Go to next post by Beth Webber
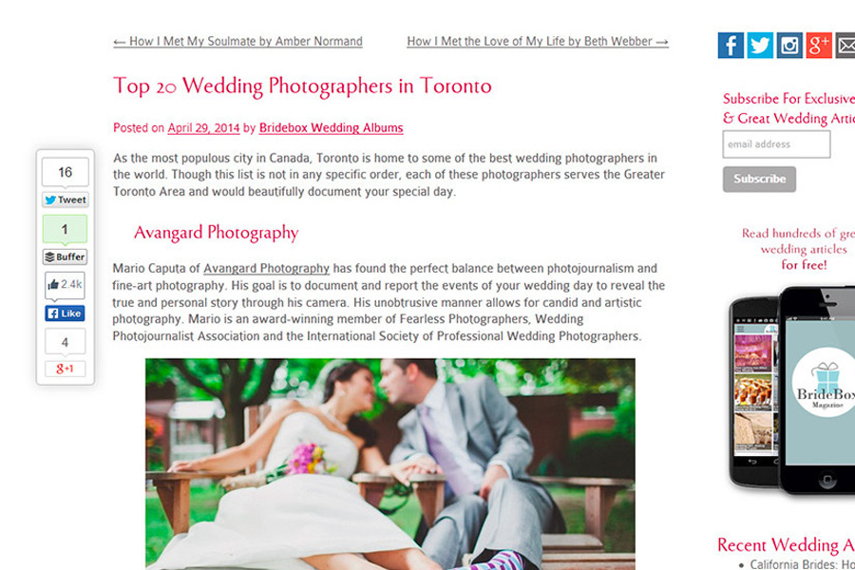Screen dimensions: 855x570 coord(538,42)
